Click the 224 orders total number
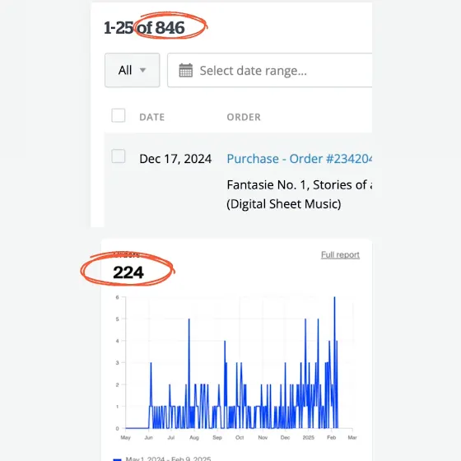The image size is (461, 461). (128, 272)
